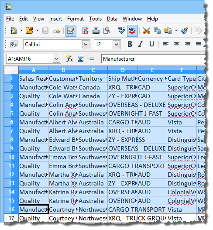This screenshot has width=213, height=230.
Task: Select row 10 header
Action: pos(11,157)
